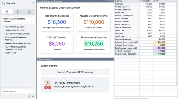This screenshot has width=178, height=99.
Task: Click the vertical scrollbar of spreadsheet
Action: (x=177, y=44)
